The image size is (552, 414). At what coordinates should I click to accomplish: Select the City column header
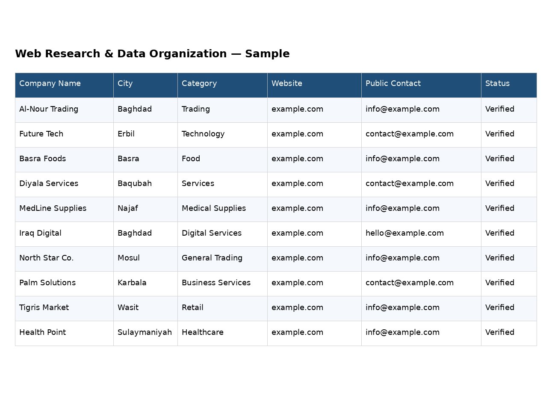point(145,85)
